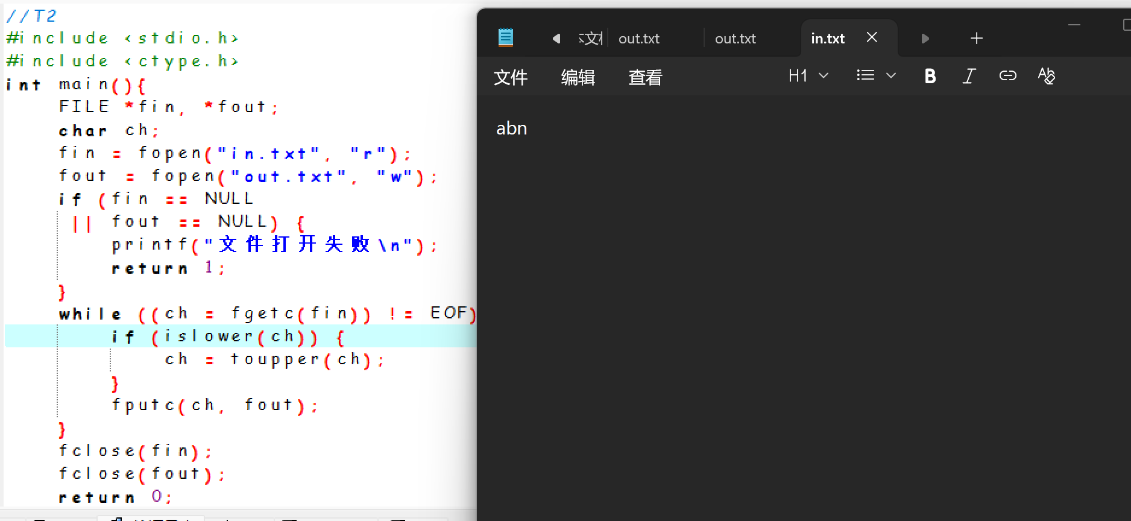Image resolution: width=1131 pixels, height=521 pixels.
Task: Click the 'char ch;' line
Action: (x=109, y=130)
